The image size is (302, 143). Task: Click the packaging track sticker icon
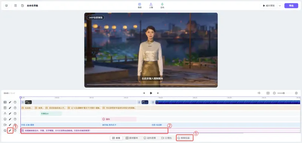click(5, 131)
